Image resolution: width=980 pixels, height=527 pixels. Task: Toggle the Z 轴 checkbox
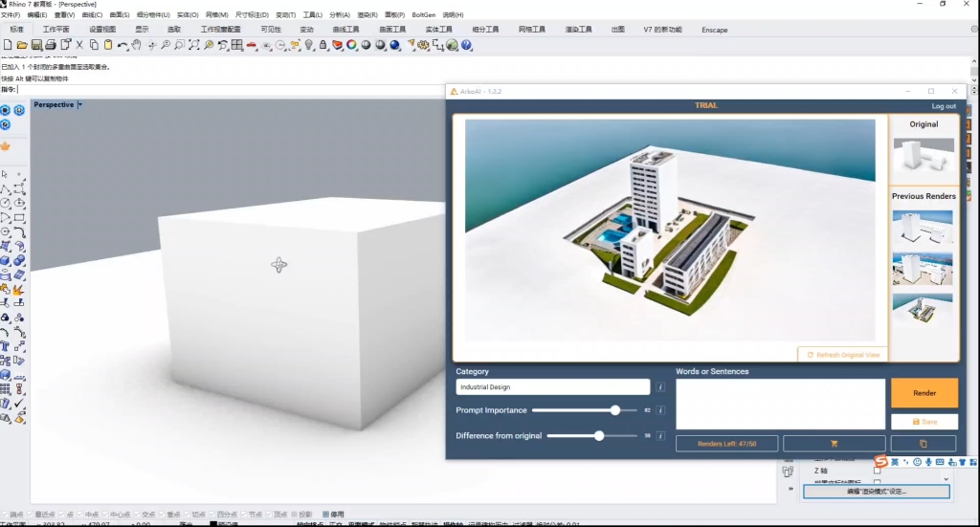point(878,471)
